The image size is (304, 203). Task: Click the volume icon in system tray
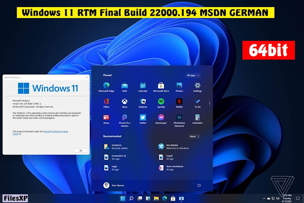(278, 199)
